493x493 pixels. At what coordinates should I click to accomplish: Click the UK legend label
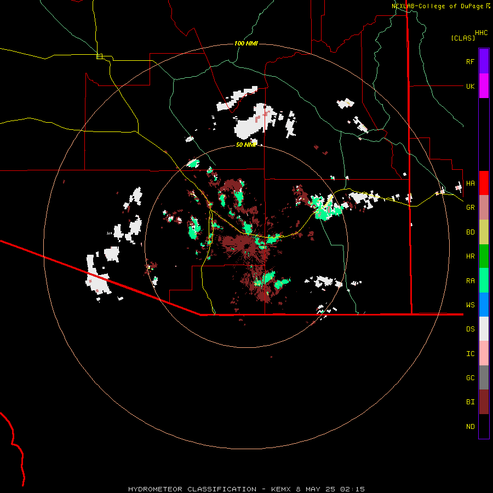pyautogui.click(x=470, y=86)
